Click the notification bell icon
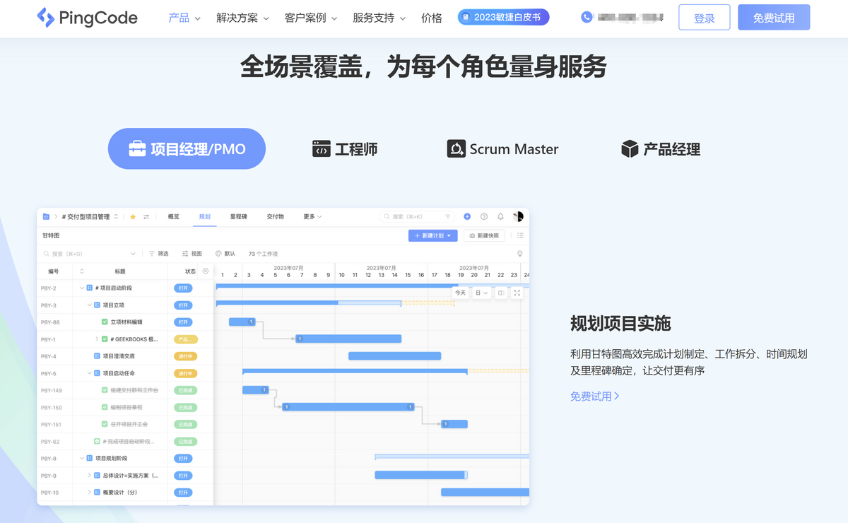The image size is (848, 523). [x=500, y=217]
